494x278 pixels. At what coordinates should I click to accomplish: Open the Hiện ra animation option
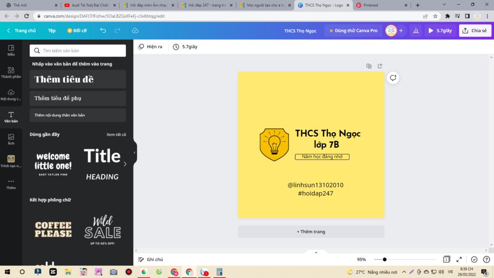click(x=151, y=47)
